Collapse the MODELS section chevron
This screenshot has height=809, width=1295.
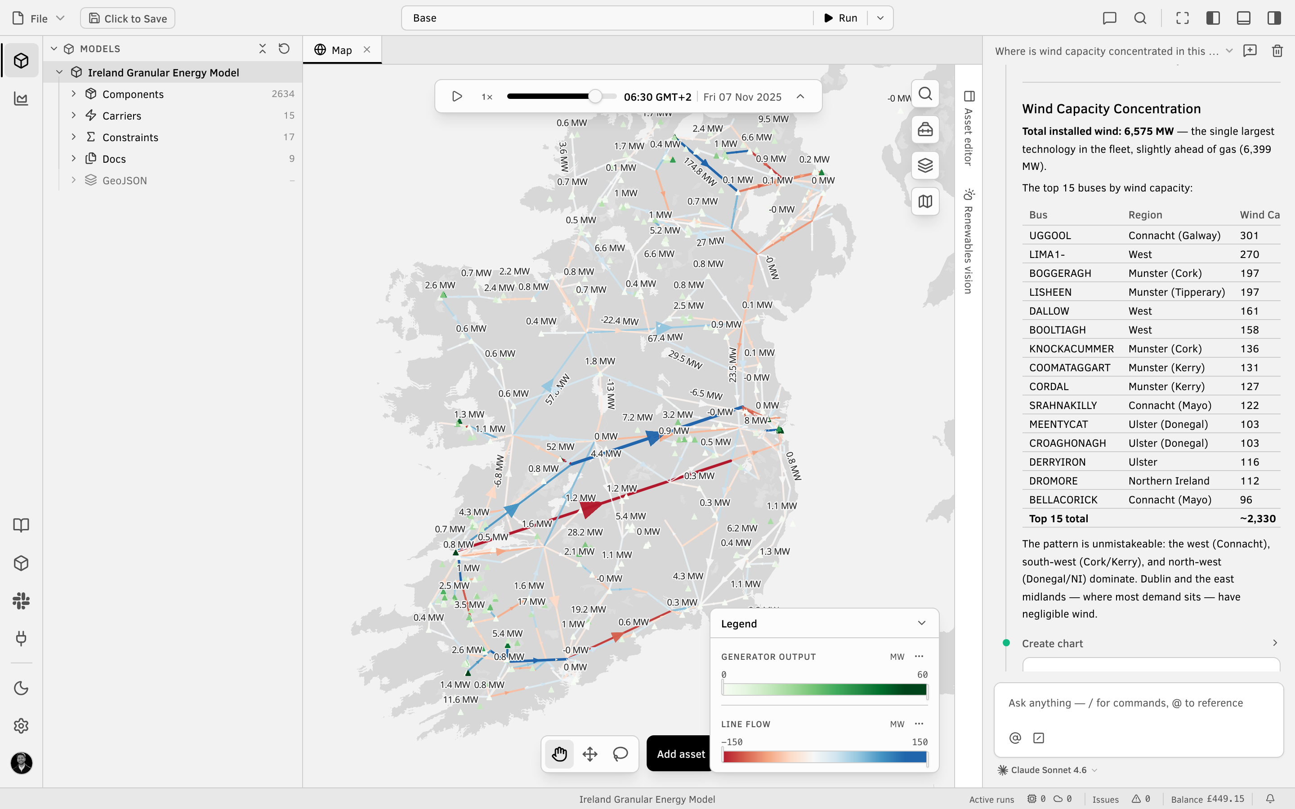54,49
